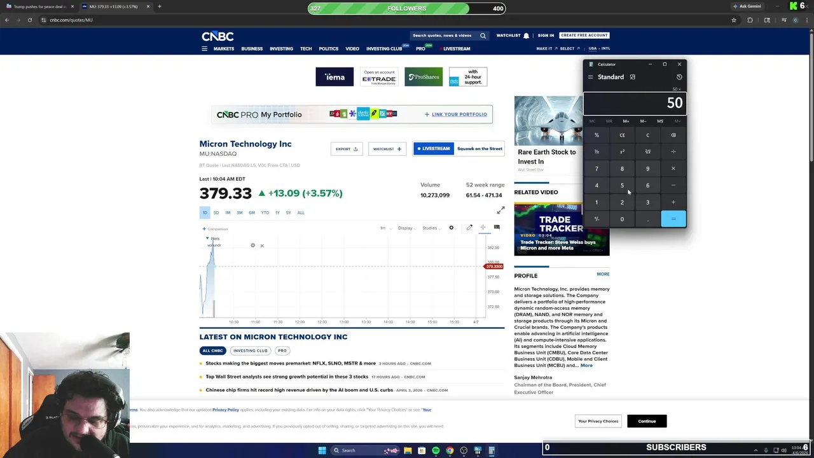
Task: Select the 3M chart range
Action: tap(240, 212)
